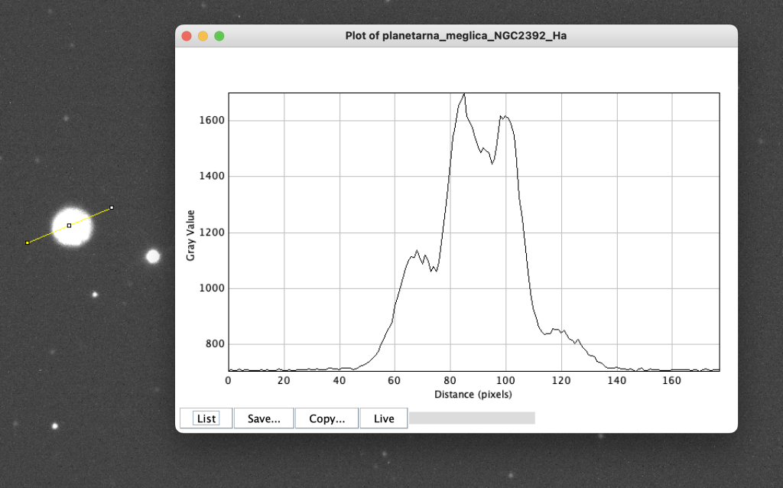Click the highest peak of the profile curve

[464, 94]
